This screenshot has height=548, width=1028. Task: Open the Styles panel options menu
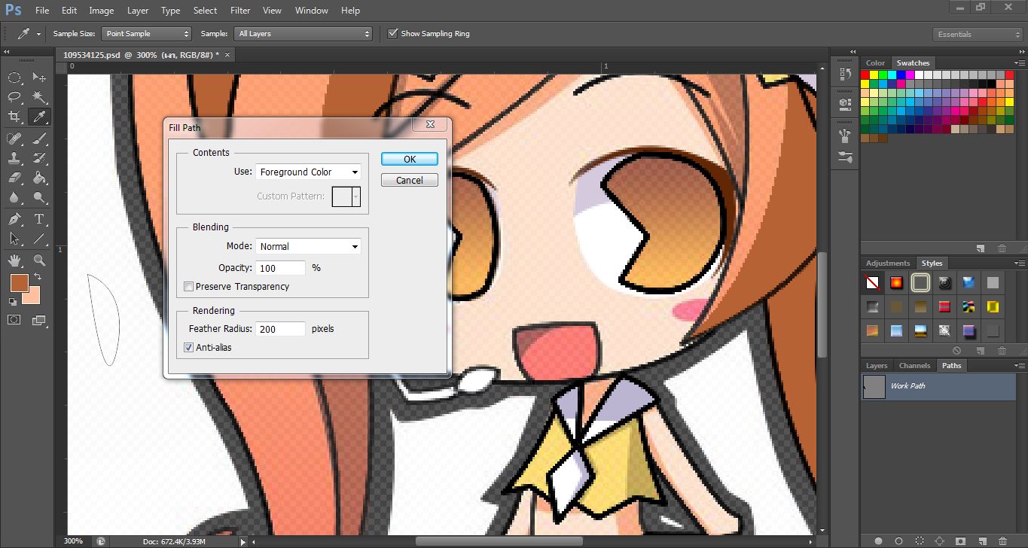[x=1018, y=263]
